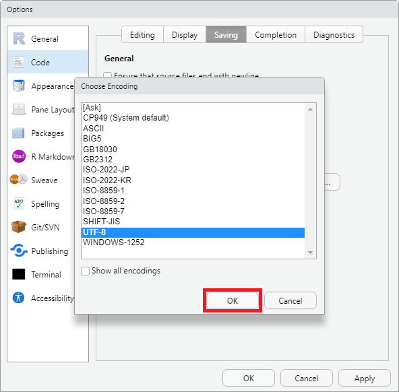Select the ISO-8859-2 encoding
This screenshot has height=392, width=399.
pyautogui.click(x=193, y=201)
